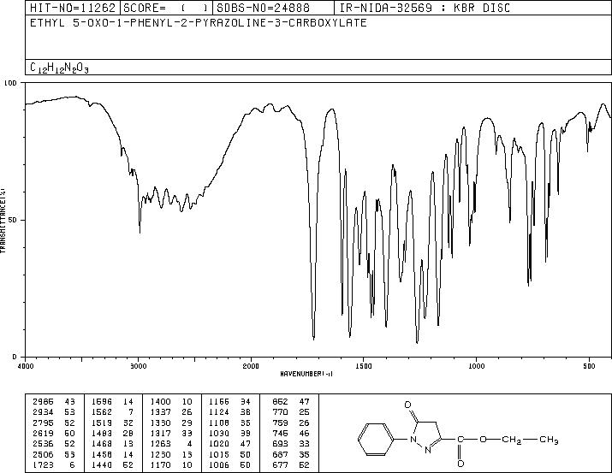Select the 1317 peak table entry

click(171, 433)
